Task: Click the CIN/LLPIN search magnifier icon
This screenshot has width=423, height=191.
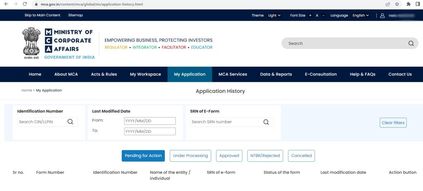Action: coord(70,122)
